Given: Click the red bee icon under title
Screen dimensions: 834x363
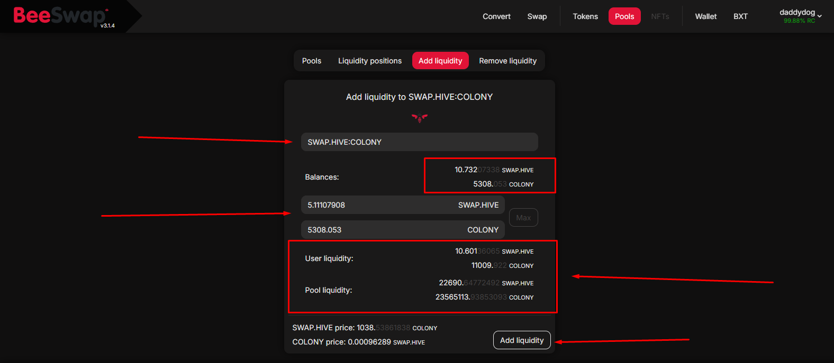Looking at the screenshot, I should pos(420,118).
